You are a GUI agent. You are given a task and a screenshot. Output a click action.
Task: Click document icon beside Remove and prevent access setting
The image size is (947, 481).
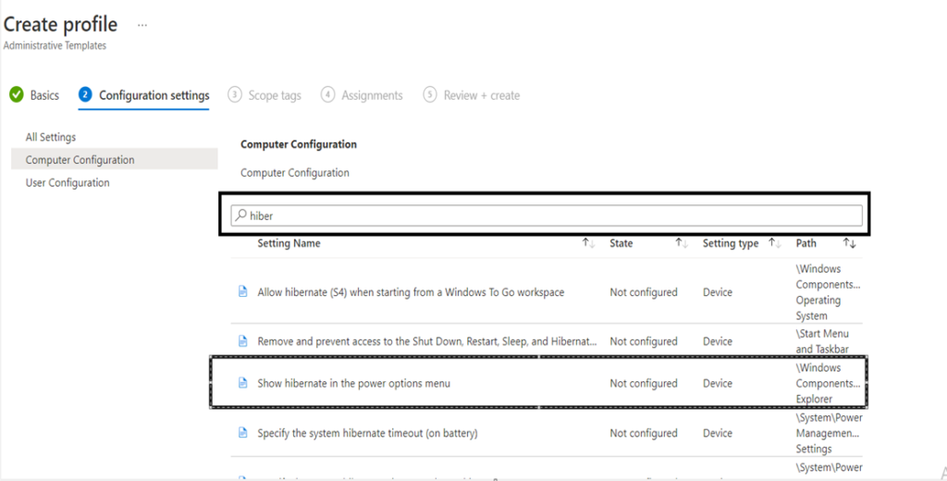coord(243,341)
